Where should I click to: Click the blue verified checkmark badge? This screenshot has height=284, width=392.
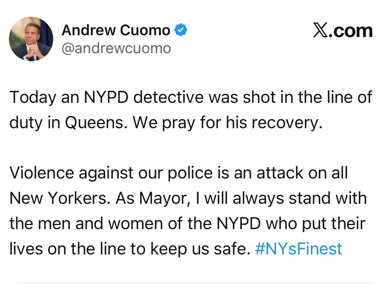[180, 30]
